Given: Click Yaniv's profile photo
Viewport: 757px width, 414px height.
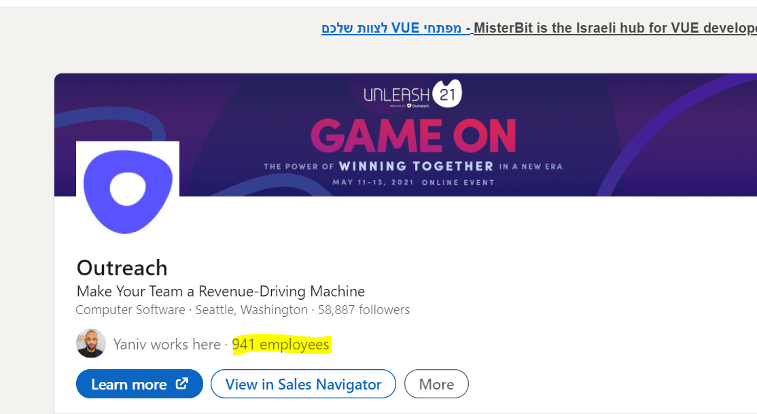Looking at the screenshot, I should coord(91,343).
